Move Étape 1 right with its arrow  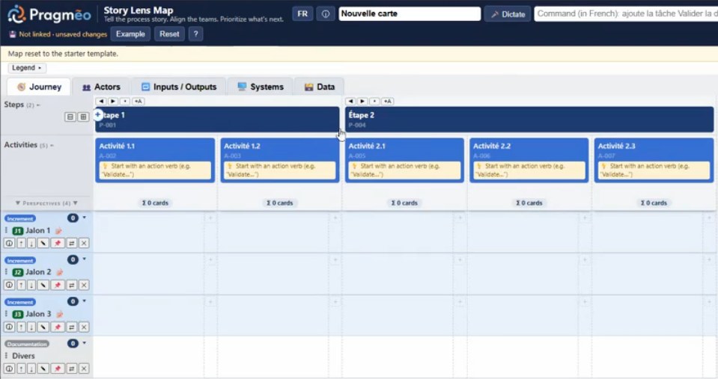tap(113, 101)
